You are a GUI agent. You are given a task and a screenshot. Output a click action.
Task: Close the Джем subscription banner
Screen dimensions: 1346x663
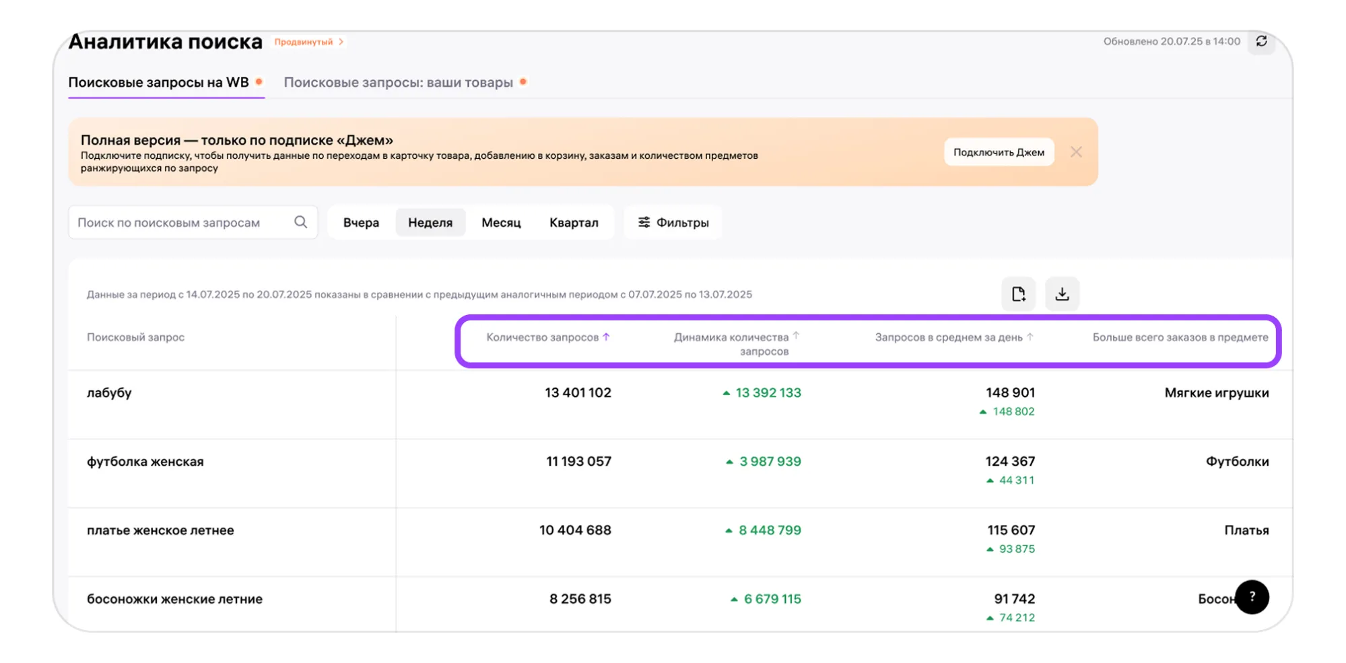tap(1076, 152)
